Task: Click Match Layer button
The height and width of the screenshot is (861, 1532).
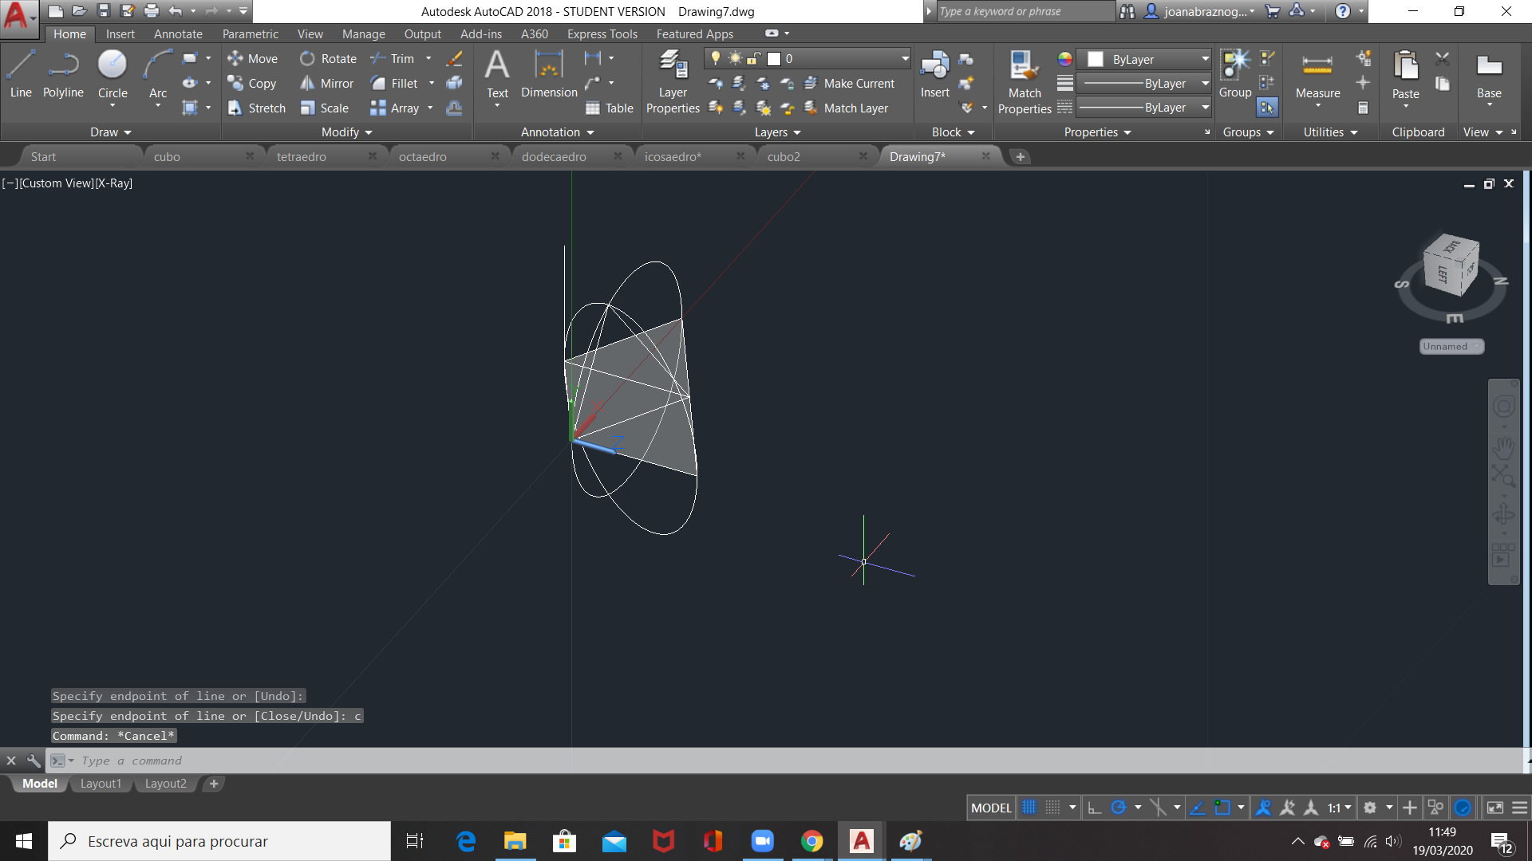Action: coord(846,108)
